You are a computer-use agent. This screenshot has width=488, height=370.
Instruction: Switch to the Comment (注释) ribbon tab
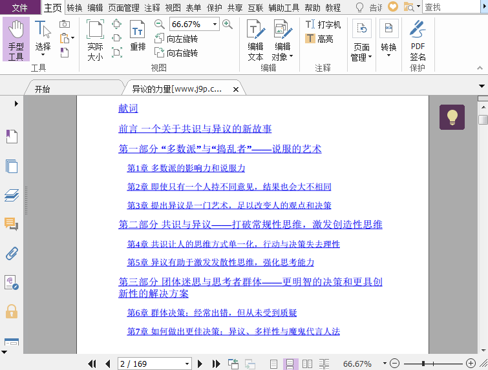[x=152, y=8]
